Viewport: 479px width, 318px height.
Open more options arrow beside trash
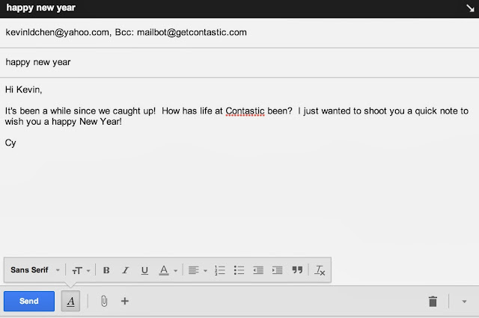(464, 302)
